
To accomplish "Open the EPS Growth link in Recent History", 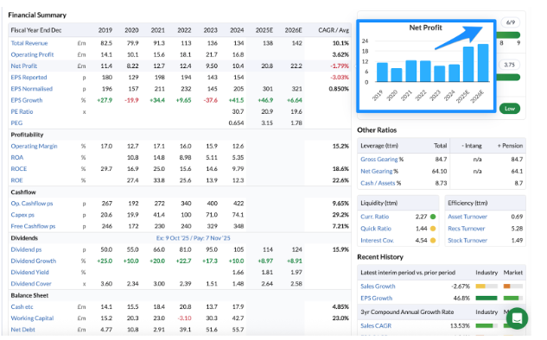I will point(377,299).
